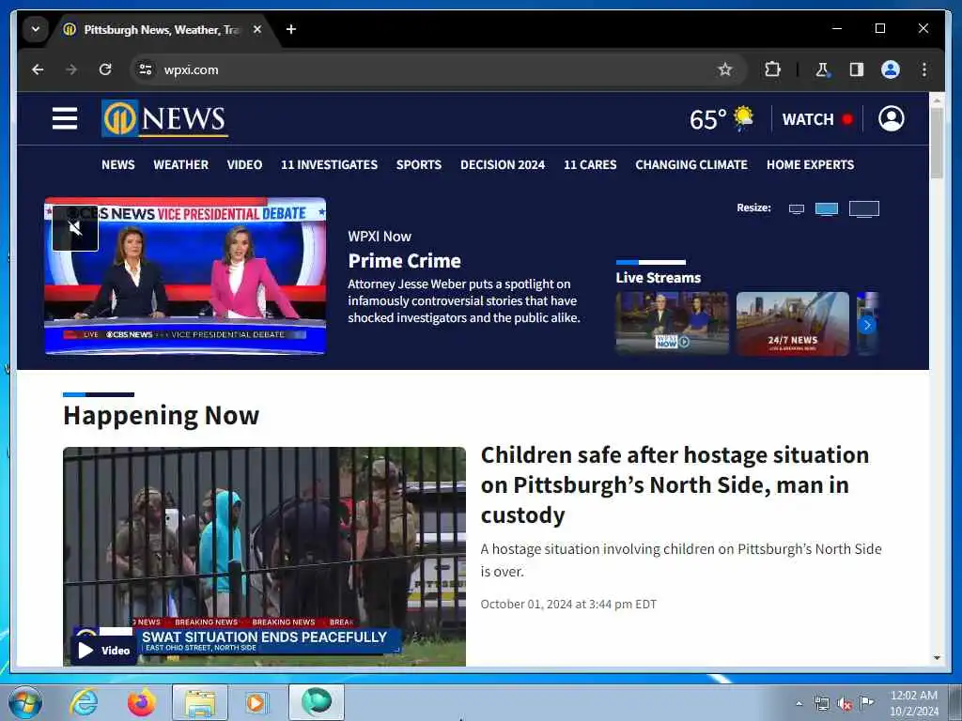
Task: Open CHANGING CLIMATE menu item
Action: (690, 165)
